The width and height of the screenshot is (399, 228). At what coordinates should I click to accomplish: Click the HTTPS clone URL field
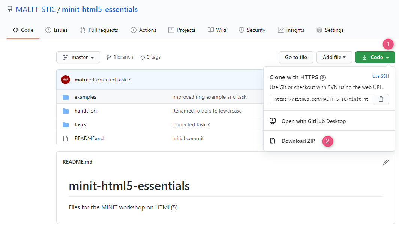point(321,99)
